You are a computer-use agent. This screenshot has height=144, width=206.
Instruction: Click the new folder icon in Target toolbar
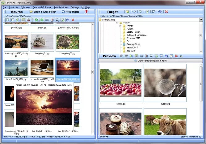pos(127,12)
